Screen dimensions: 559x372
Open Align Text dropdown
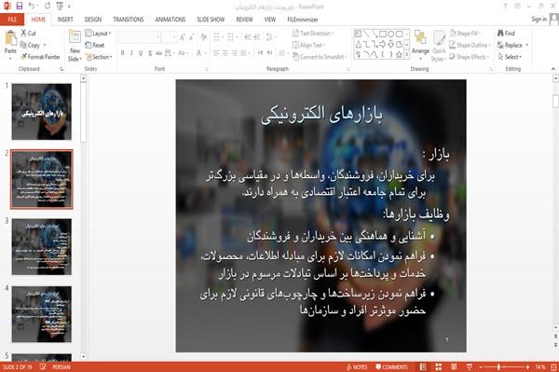(308, 45)
